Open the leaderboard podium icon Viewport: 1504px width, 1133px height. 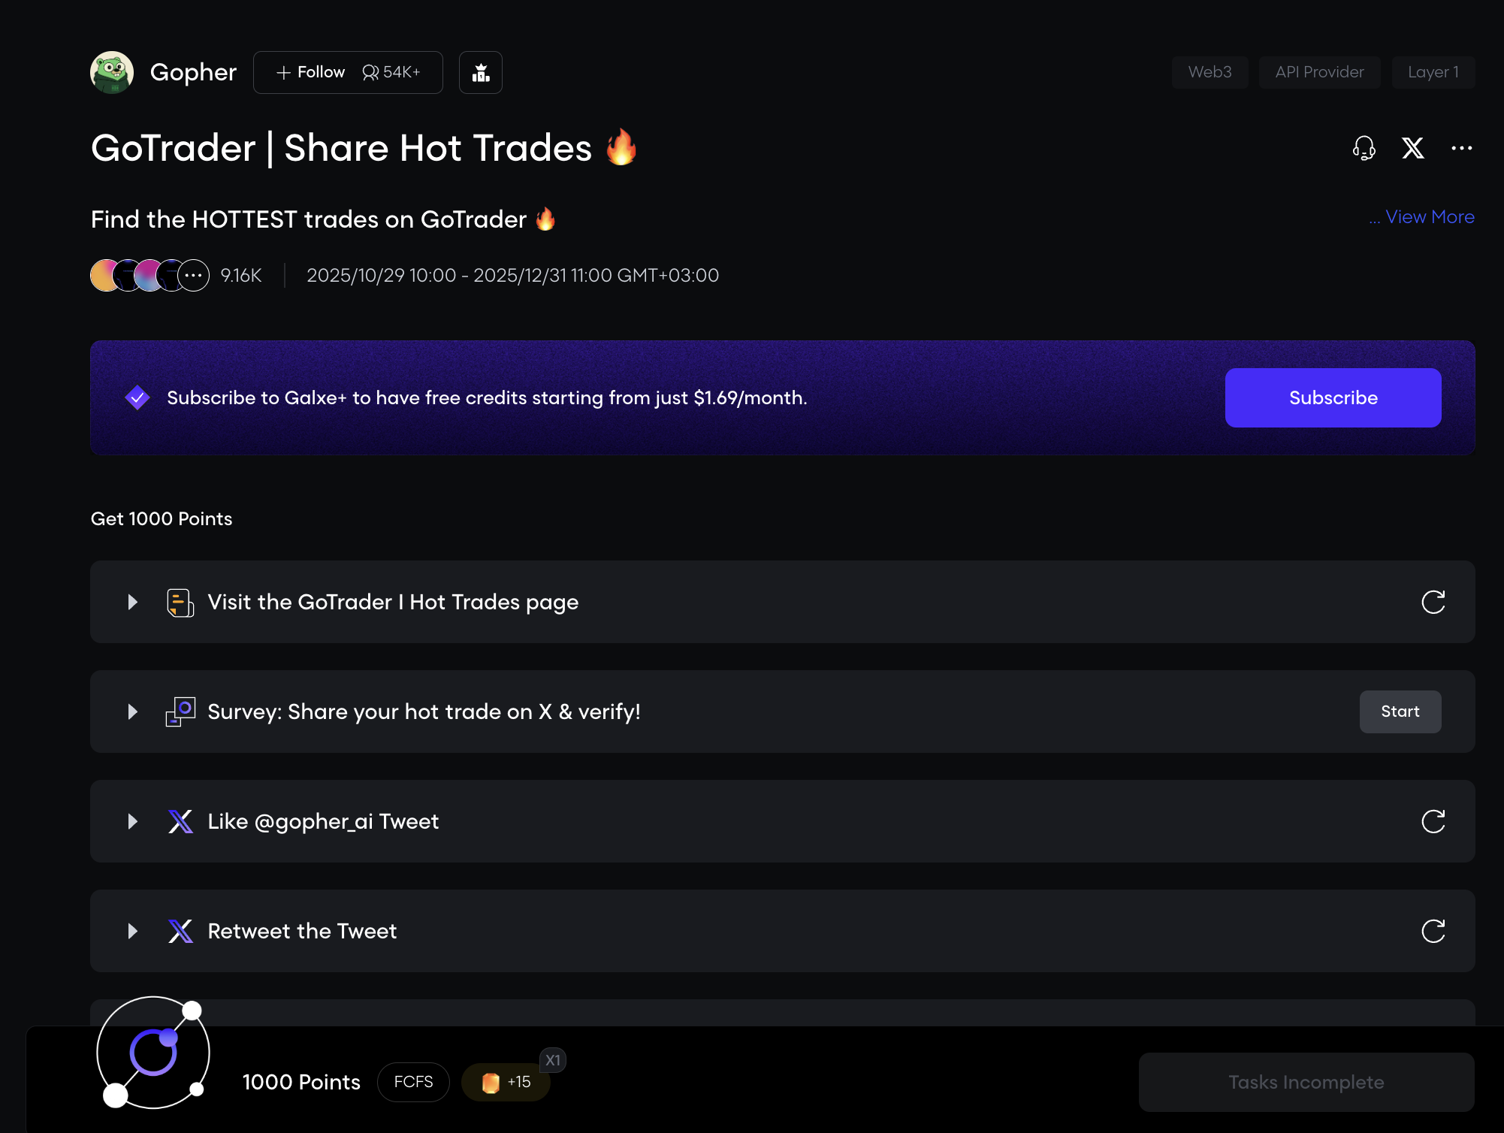481,73
